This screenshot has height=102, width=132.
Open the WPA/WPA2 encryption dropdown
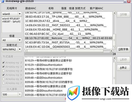point(20,49)
